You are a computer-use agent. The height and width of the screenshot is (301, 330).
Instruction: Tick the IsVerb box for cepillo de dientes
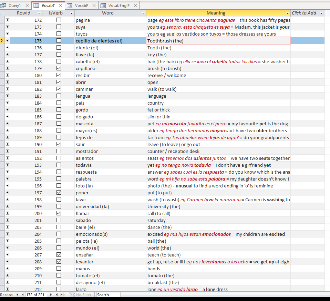pyautogui.click(x=59, y=40)
